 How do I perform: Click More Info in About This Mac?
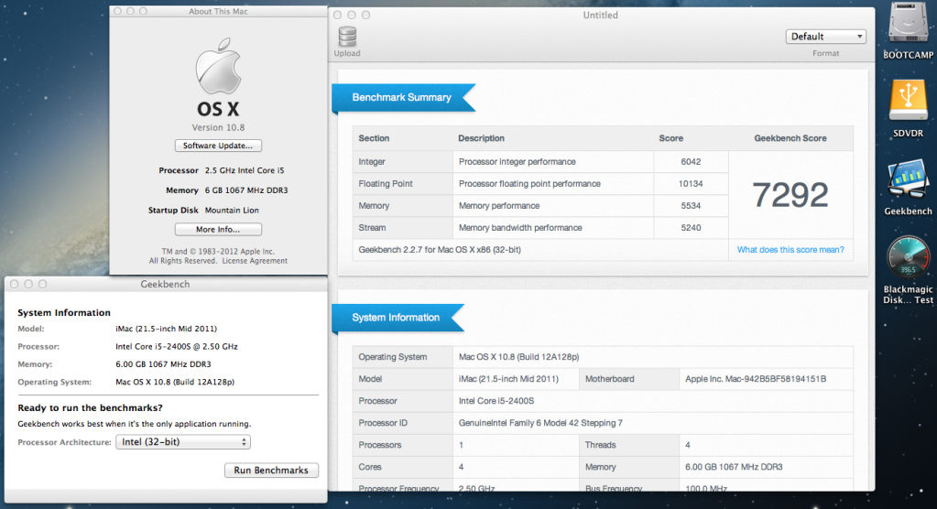[x=218, y=230]
